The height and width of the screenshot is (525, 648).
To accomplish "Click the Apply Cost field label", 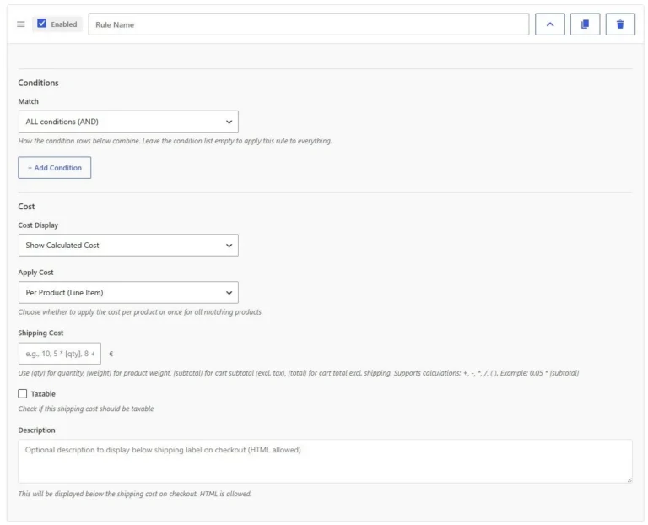I will (35, 273).
